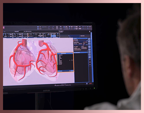The height and width of the screenshot is (113, 144).
Task: Click the orange icon in floating panel's bottom bar
Action: point(70,71)
